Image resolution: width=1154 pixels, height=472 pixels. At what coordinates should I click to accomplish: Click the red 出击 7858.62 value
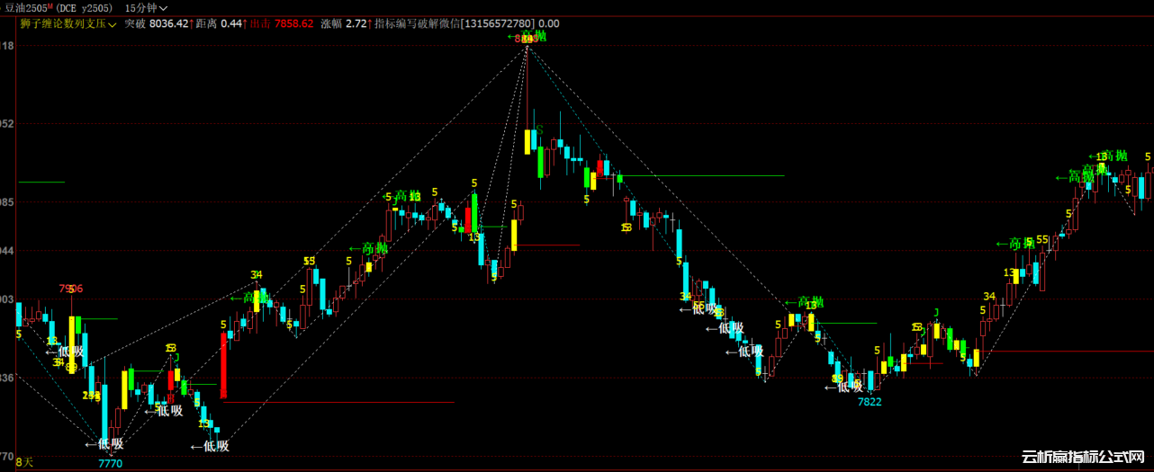click(x=282, y=23)
